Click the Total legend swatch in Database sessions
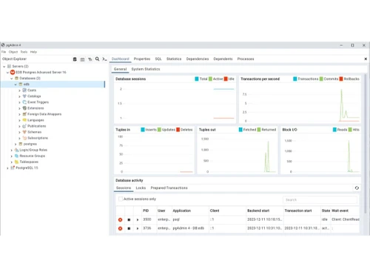The height and width of the screenshot is (278, 370). tap(197, 79)
